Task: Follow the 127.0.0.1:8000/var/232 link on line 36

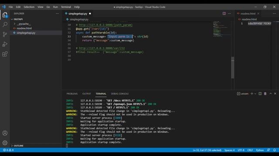Action: point(102,48)
